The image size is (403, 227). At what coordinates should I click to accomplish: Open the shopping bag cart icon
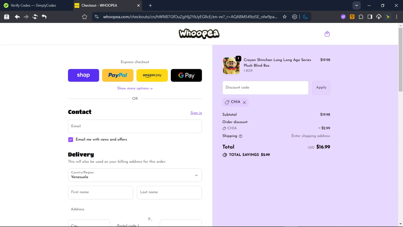pos(327,34)
